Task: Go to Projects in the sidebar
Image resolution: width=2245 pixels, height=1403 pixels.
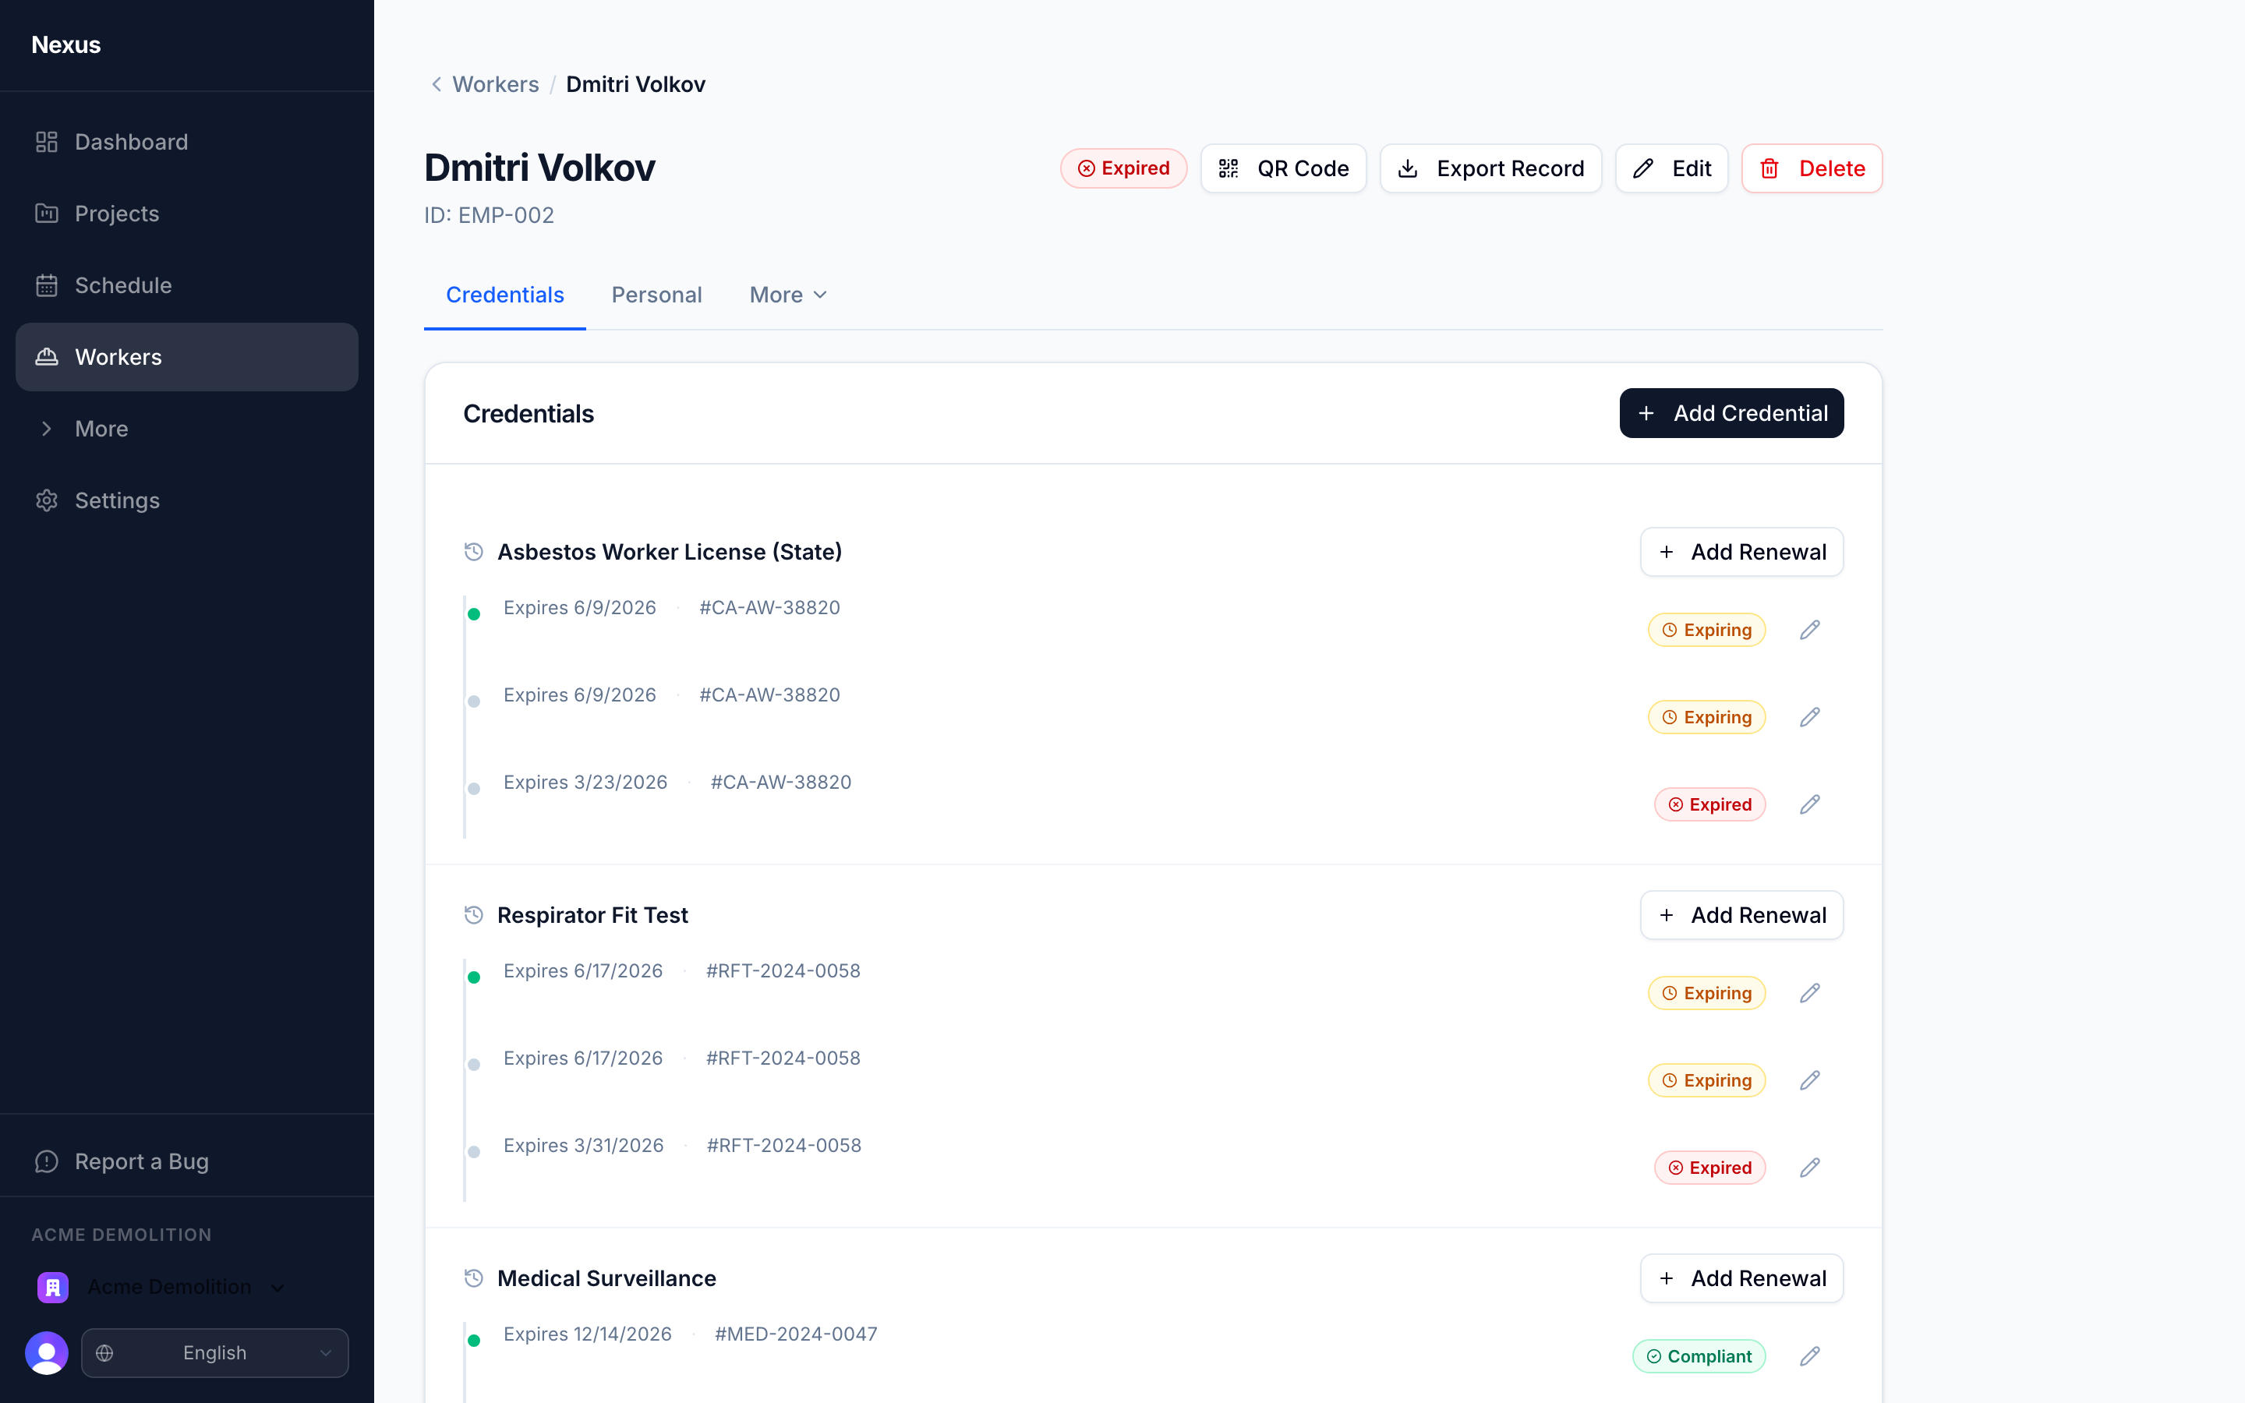Action: (x=186, y=214)
